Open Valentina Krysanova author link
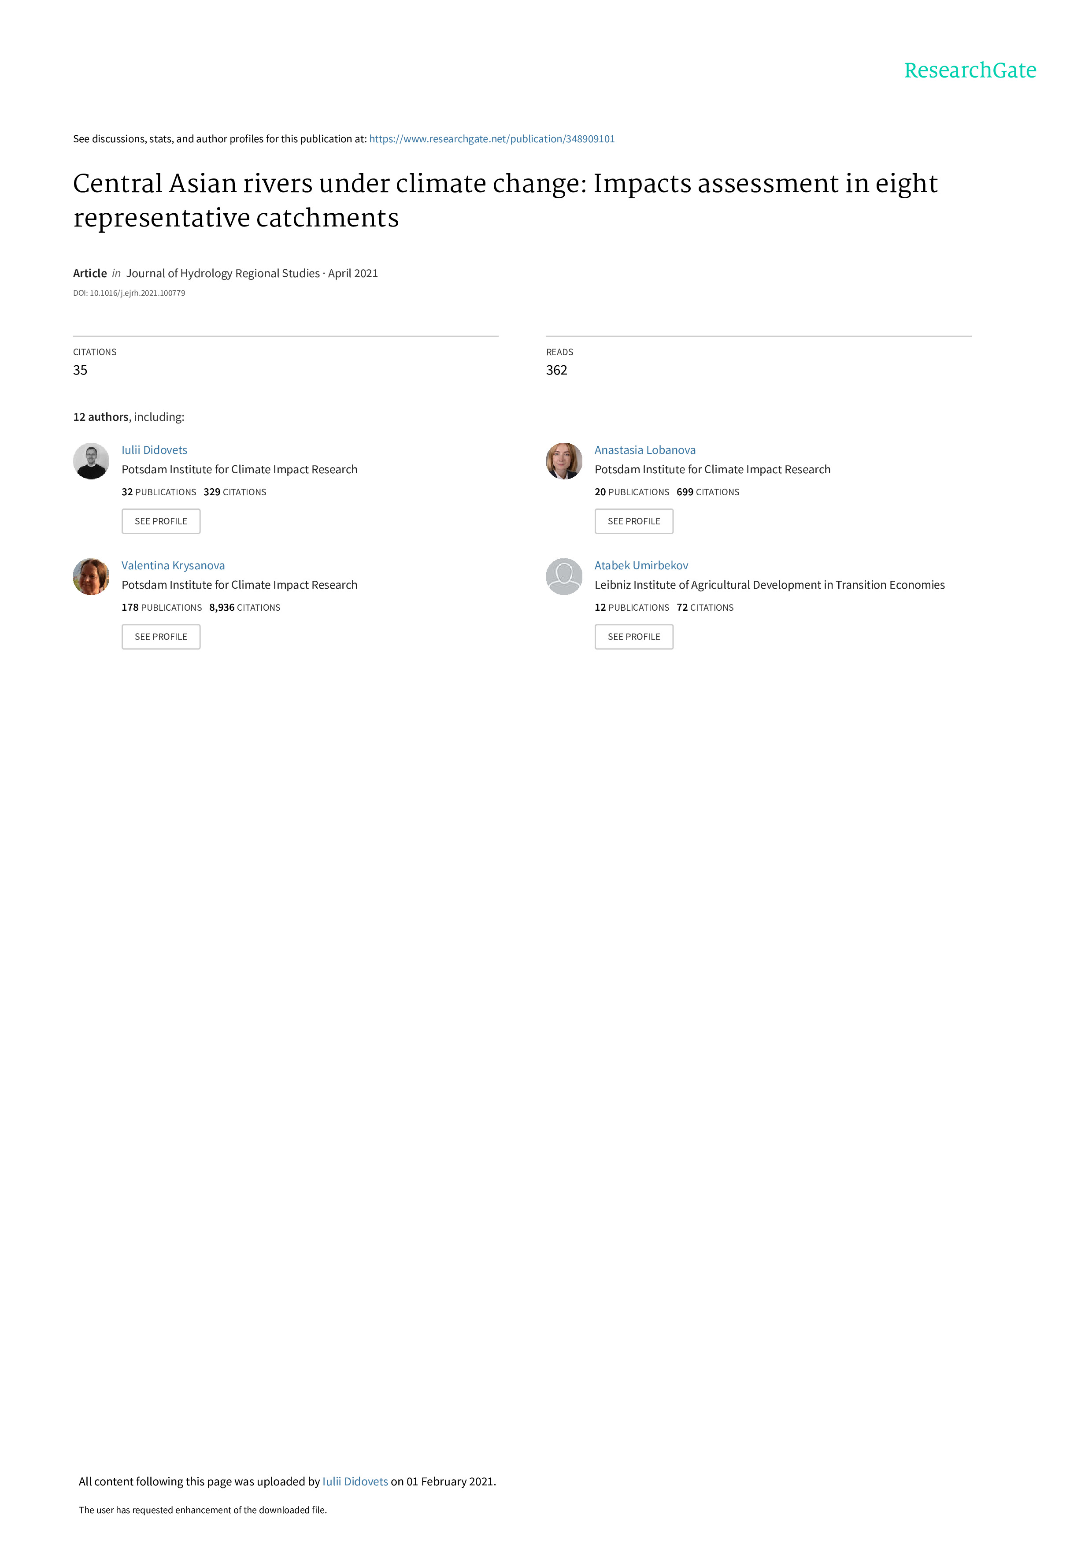Viewport: 1092px width, 1544px height. [173, 565]
